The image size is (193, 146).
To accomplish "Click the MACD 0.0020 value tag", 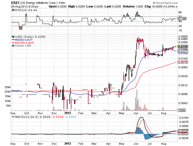I will (183, 131).
